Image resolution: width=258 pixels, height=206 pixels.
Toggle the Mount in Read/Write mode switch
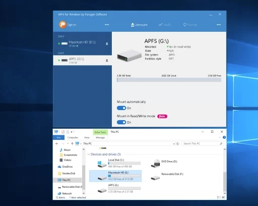tap(121, 122)
